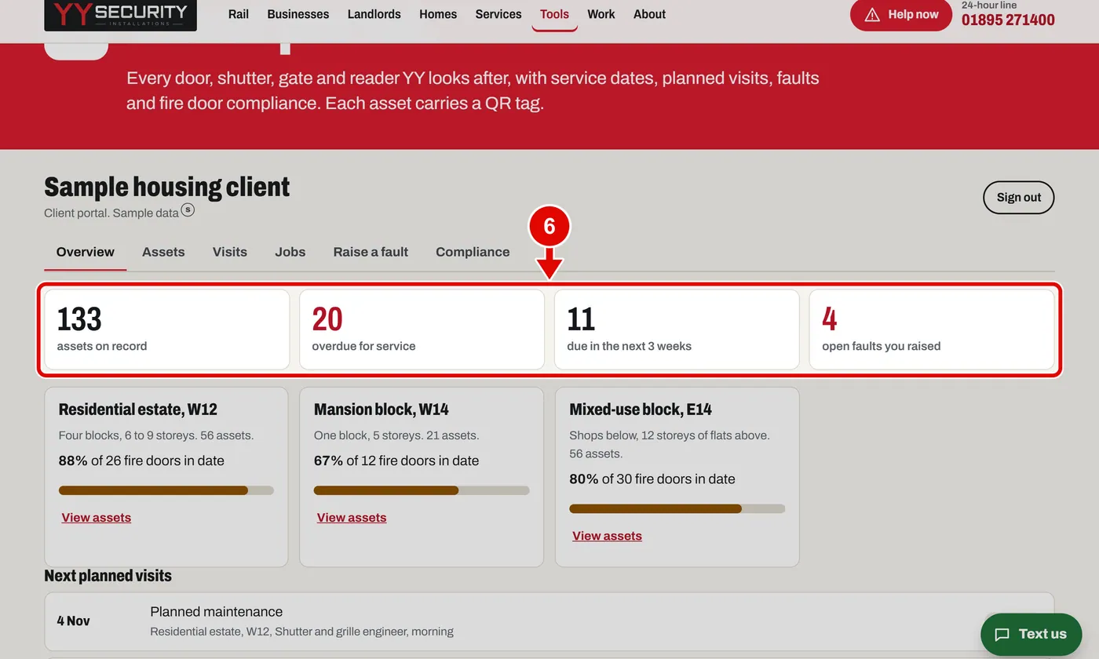Screen dimensions: 1099x659
Task: Click the chat bubble icon in Text us
Action: 1002,635
